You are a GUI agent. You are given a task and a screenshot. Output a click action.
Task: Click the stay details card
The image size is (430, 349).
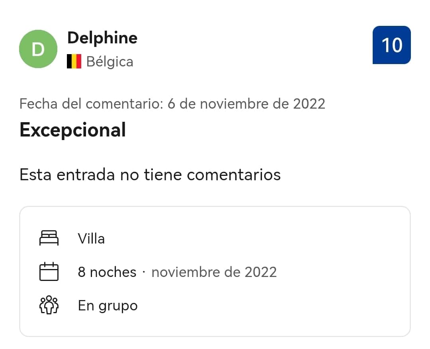point(215,271)
